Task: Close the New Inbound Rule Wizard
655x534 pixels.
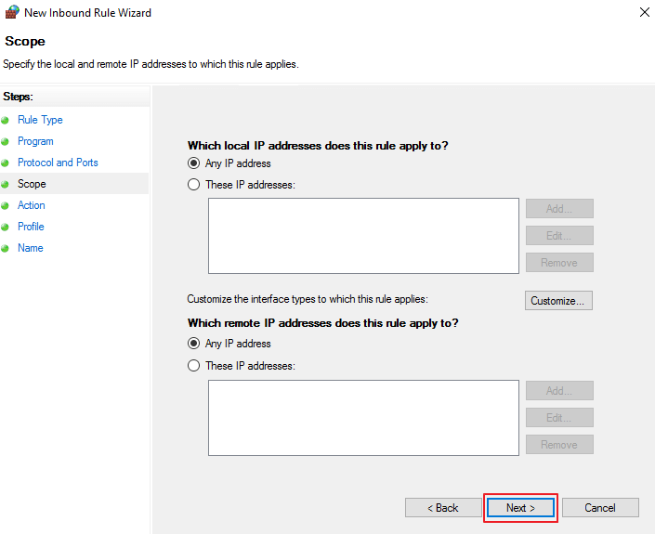Action: coord(645,12)
